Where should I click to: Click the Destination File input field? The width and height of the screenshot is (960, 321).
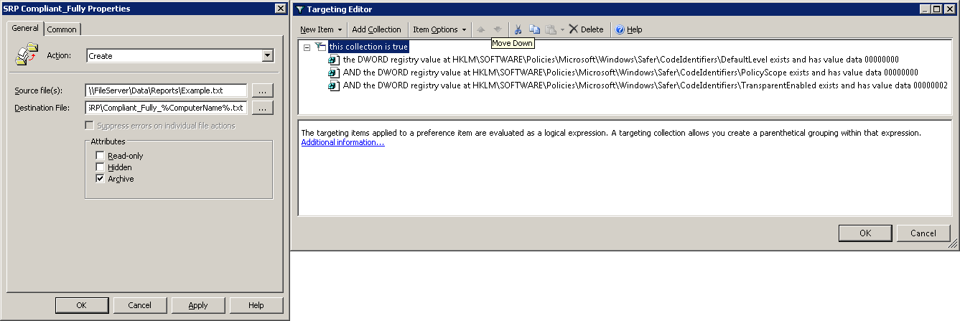(x=166, y=108)
